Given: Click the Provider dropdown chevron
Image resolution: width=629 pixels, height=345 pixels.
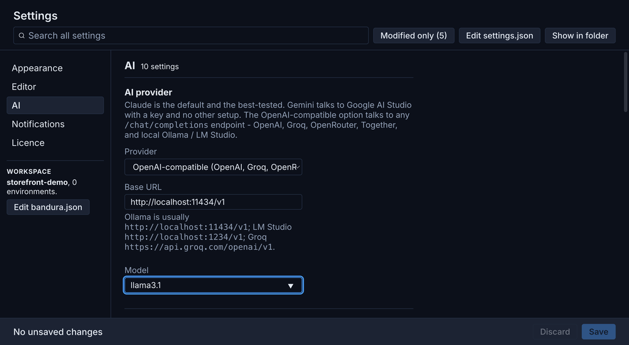Looking at the screenshot, I should (298, 167).
